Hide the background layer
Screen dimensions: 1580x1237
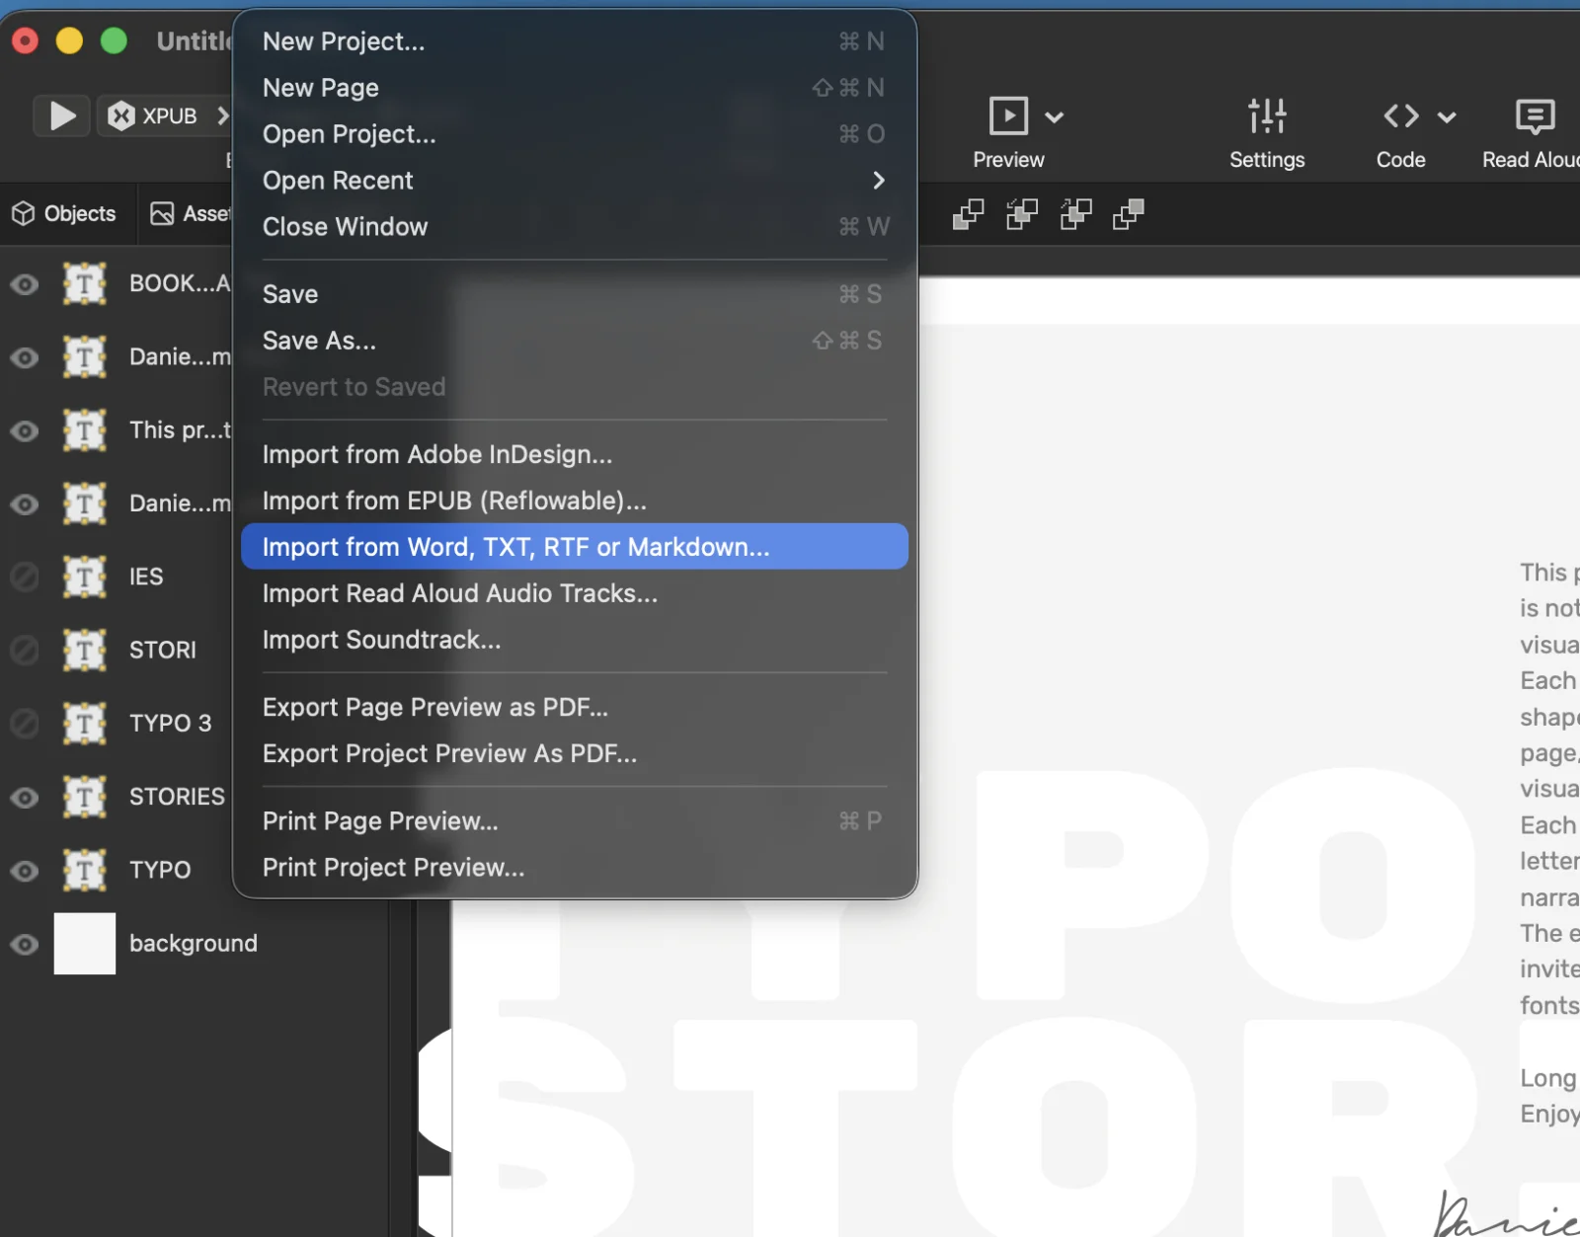point(25,944)
